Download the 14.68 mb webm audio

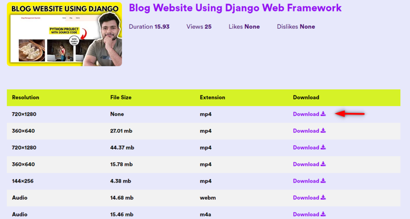point(310,197)
